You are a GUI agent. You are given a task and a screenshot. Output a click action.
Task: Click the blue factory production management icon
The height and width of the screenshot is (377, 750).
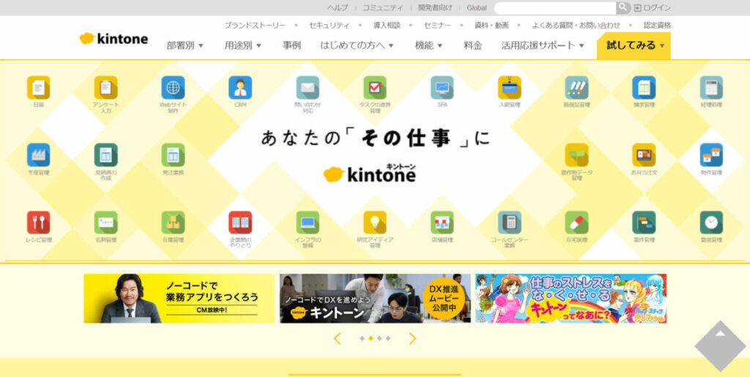click(x=38, y=155)
